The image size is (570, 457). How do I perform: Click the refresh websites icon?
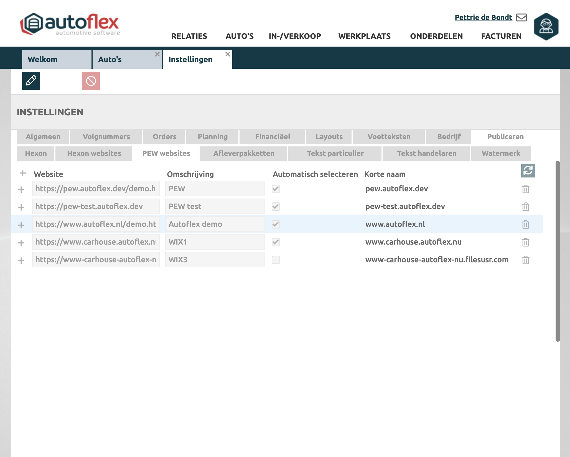(528, 170)
